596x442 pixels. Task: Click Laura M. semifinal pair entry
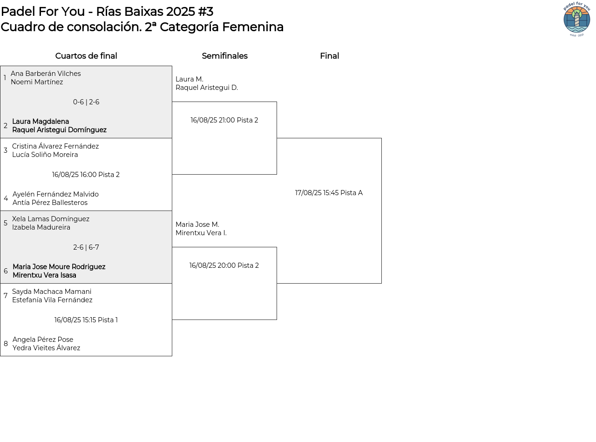207,83
